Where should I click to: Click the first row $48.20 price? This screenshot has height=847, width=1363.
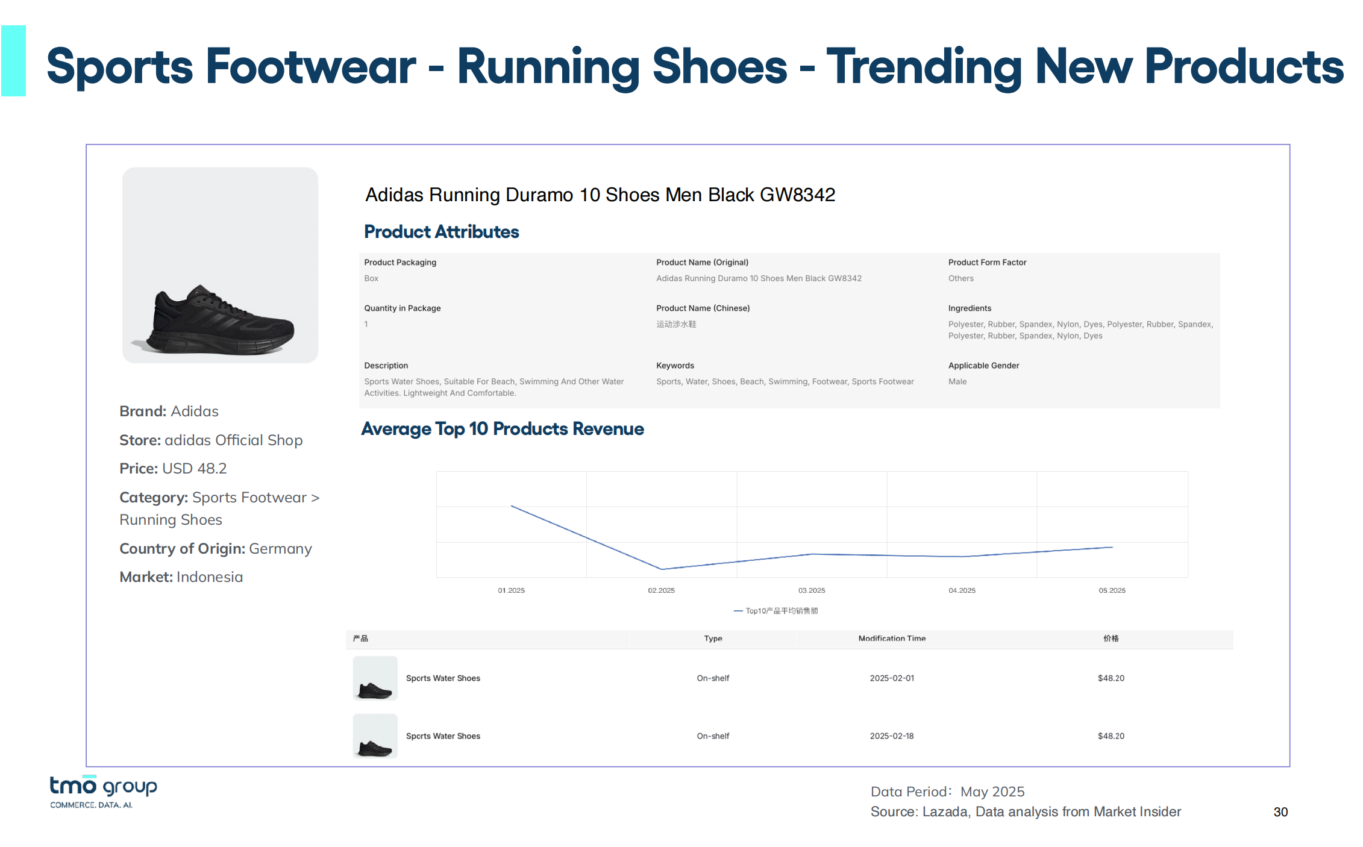pyautogui.click(x=1111, y=678)
